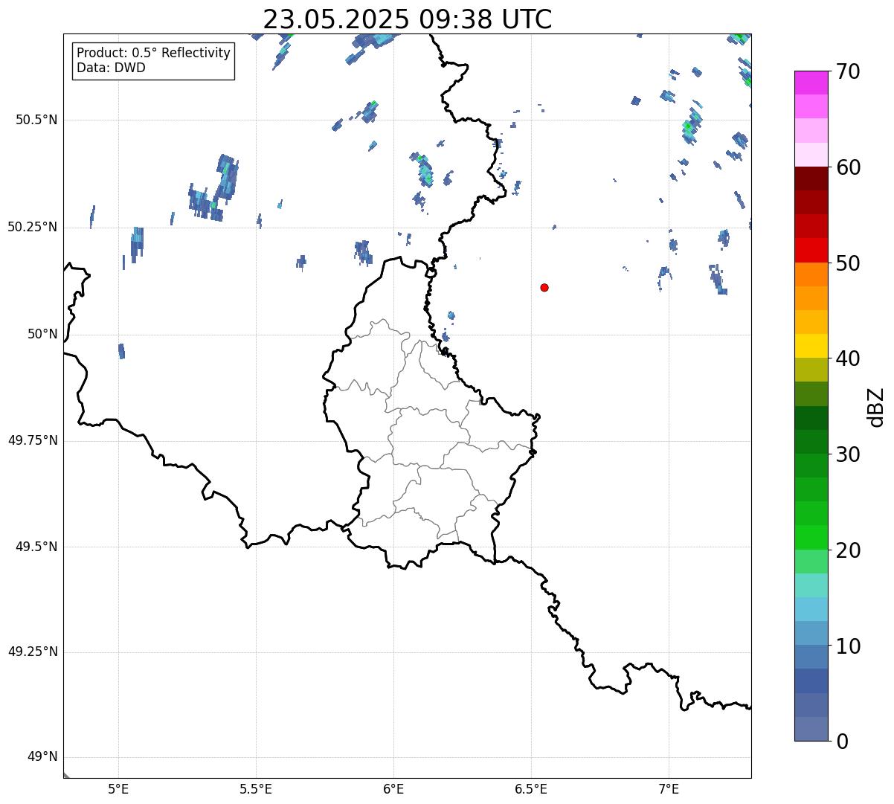Click the magenta top colorbar segment
894x804 pixels.
point(811,83)
